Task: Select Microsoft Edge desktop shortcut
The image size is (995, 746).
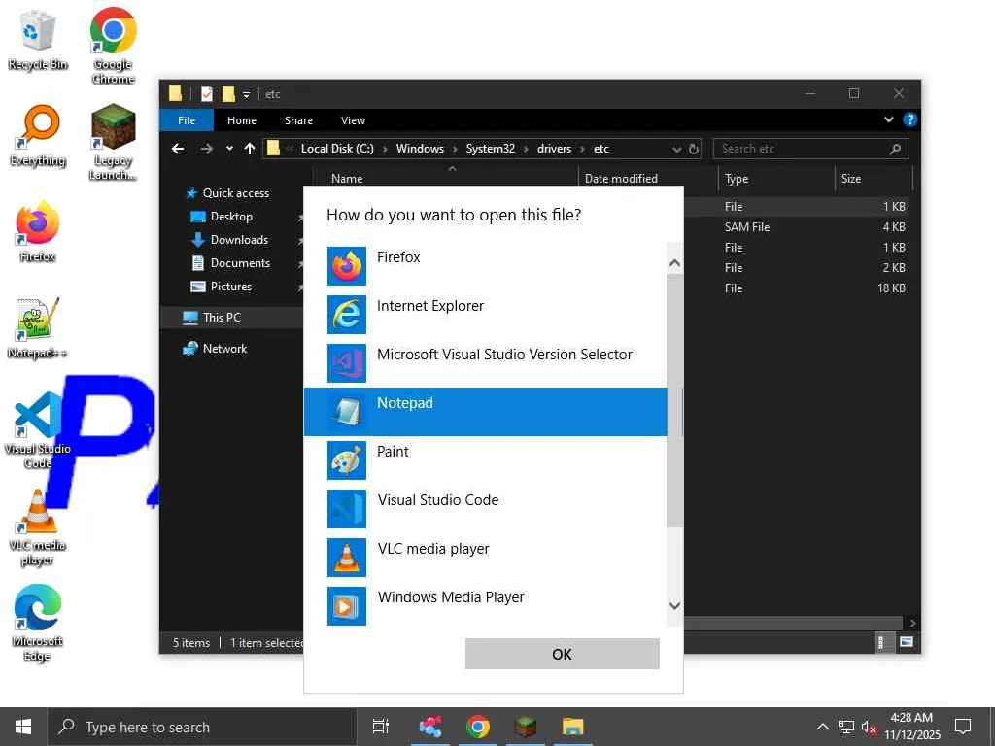Action: point(38,623)
